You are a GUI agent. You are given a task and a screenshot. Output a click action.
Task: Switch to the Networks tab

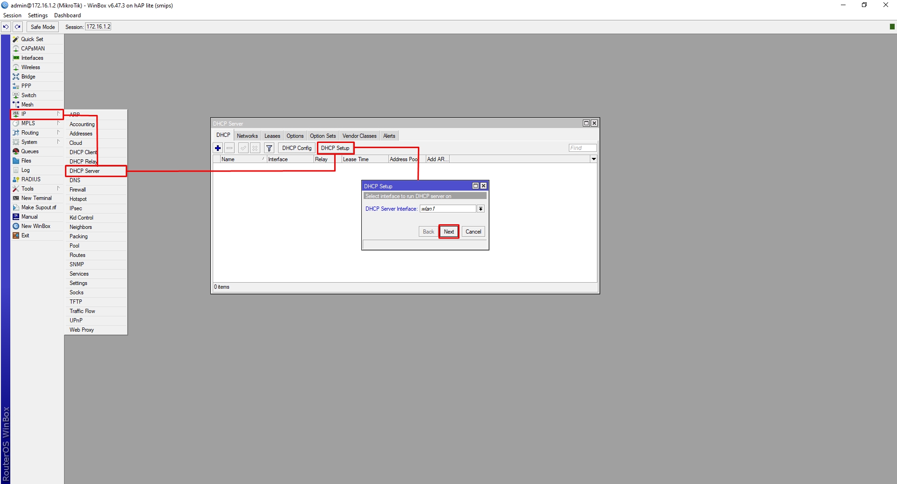click(x=247, y=136)
